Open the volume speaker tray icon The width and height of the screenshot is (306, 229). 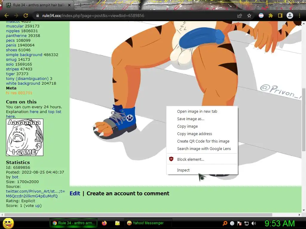(x=254, y=223)
